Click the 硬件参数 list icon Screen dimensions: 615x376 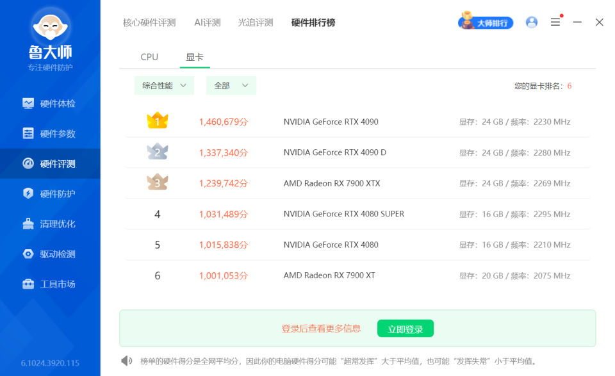[x=28, y=133]
